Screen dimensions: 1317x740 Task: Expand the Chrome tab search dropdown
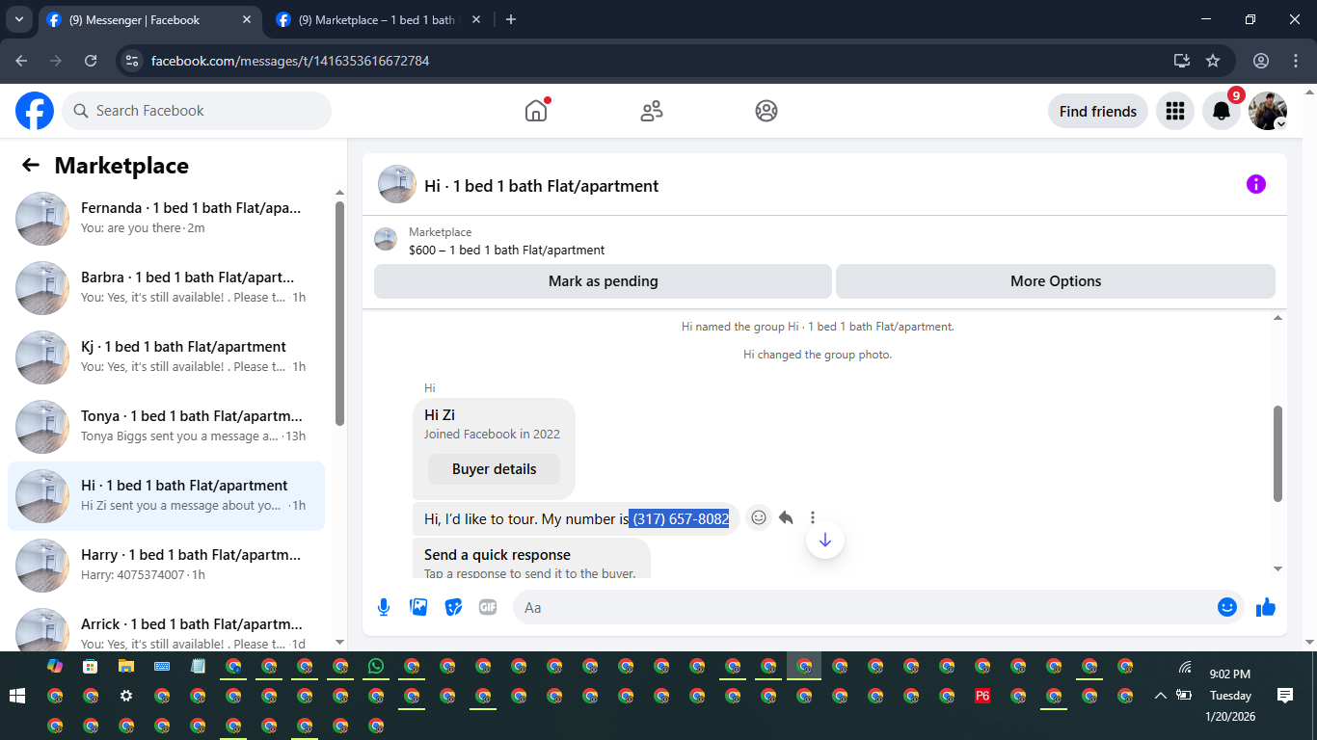pyautogui.click(x=18, y=19)
